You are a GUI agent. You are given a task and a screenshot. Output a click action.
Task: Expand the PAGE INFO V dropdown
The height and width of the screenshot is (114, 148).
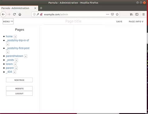point(136,21)
